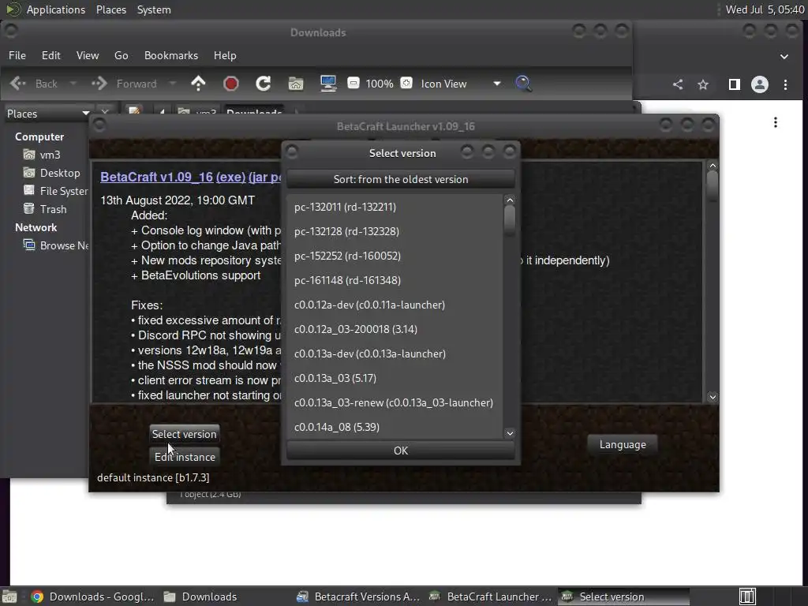808x606 pixels.
Task: Open System menu in top panel
Action: (x=154, y=9)
